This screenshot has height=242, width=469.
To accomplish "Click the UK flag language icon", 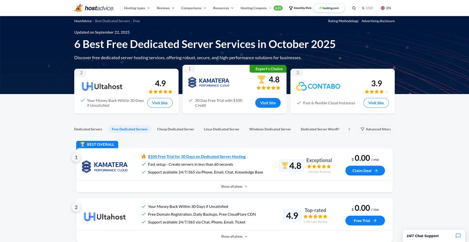I will coord(383,8).
